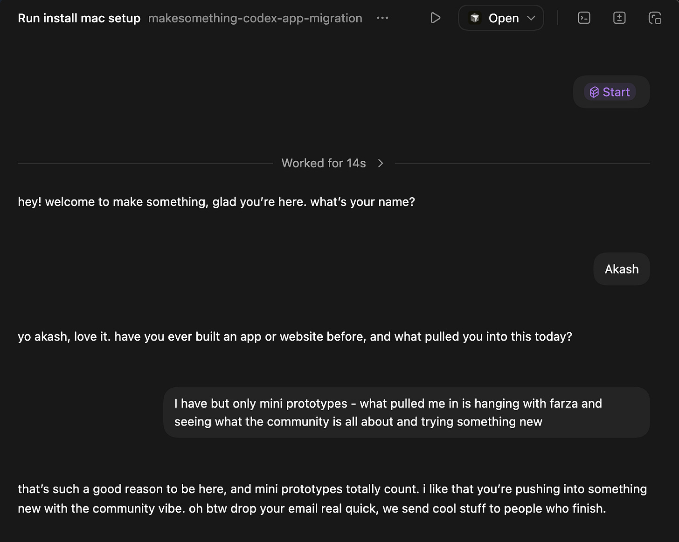Click the 'Worked for 14s' label
This screenshot has width=679, height=542.
tap(324, 163)
